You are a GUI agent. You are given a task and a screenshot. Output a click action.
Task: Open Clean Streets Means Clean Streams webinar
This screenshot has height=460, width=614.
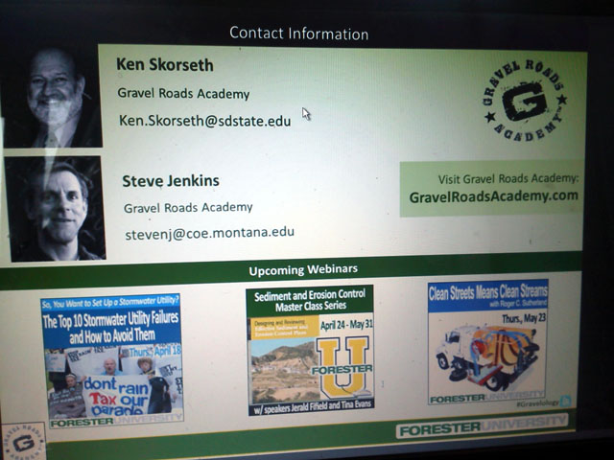pyautogui.click(x=488, y=341)
